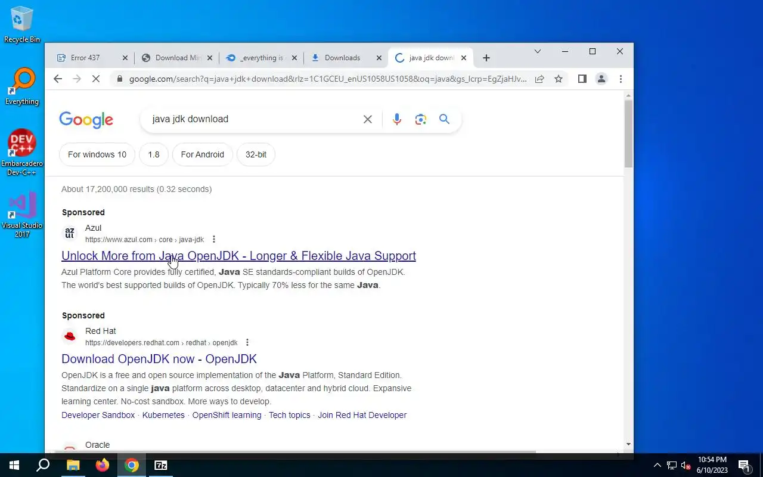Open Windows taskbar search
This screenshot has height=477, width=763.
click(43, 466)
